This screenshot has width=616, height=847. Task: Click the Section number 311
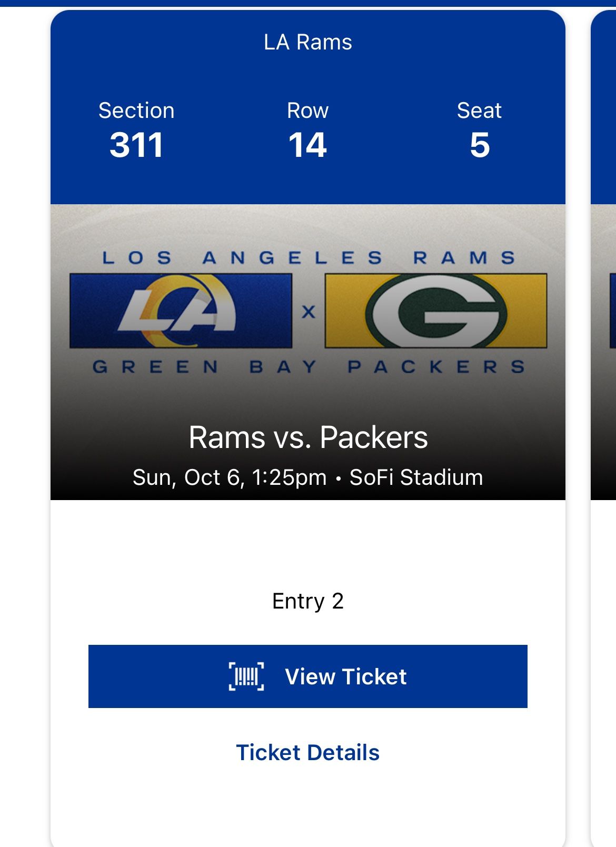point(136,145)
